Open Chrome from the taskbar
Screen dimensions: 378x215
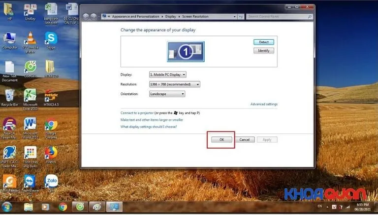pyautogui.click(x=63, y=207)
